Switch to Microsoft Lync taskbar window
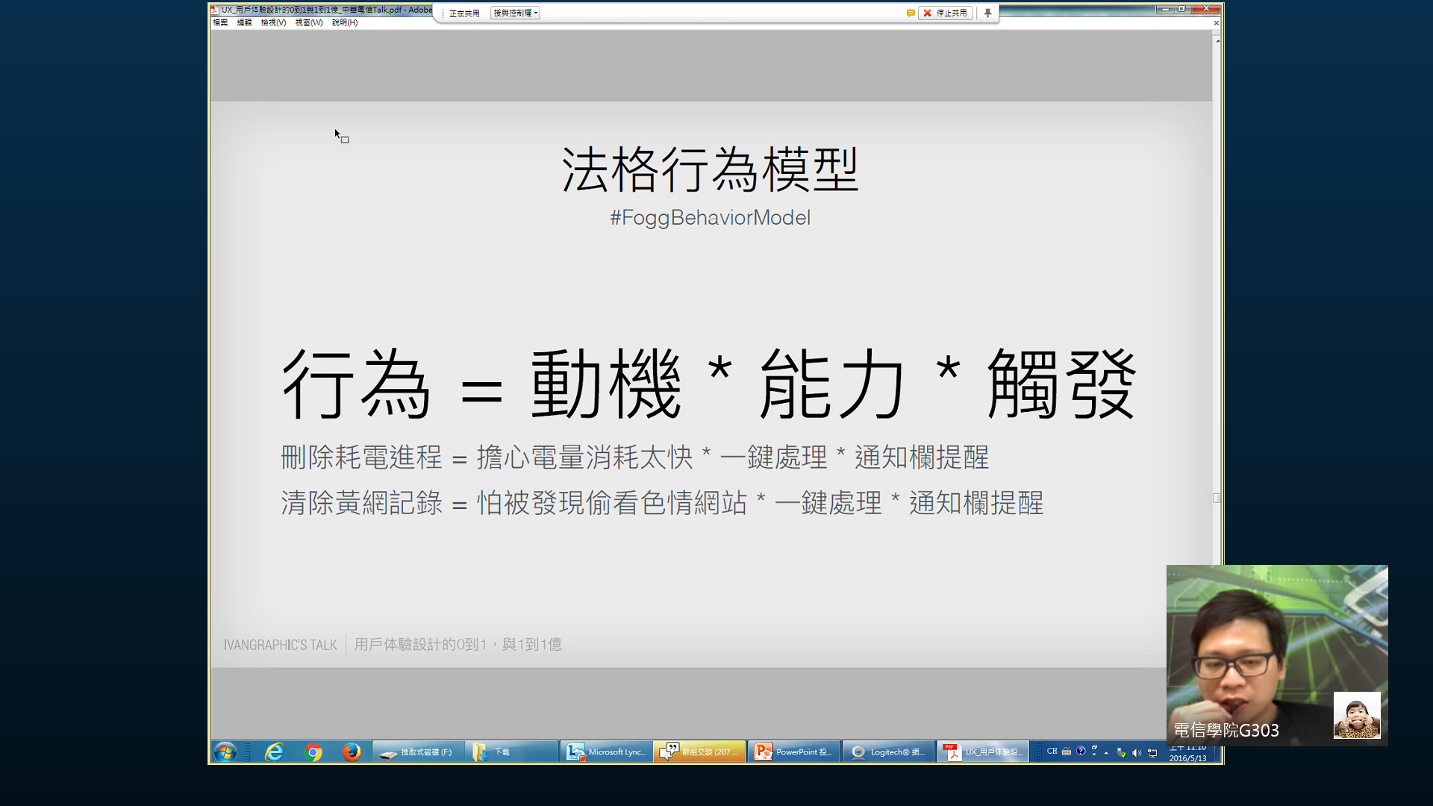The width and height of the screenshot is (1433, 806). tap(606, 752)
